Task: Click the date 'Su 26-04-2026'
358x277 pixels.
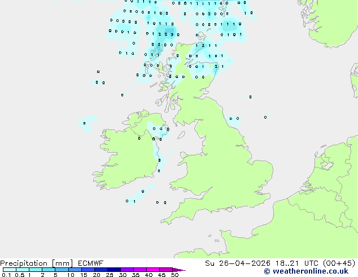Action: coord(238,263)
